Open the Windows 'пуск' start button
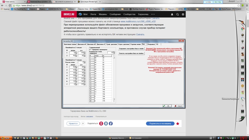This screenshot has width=249, height=140. click(6, 138)
